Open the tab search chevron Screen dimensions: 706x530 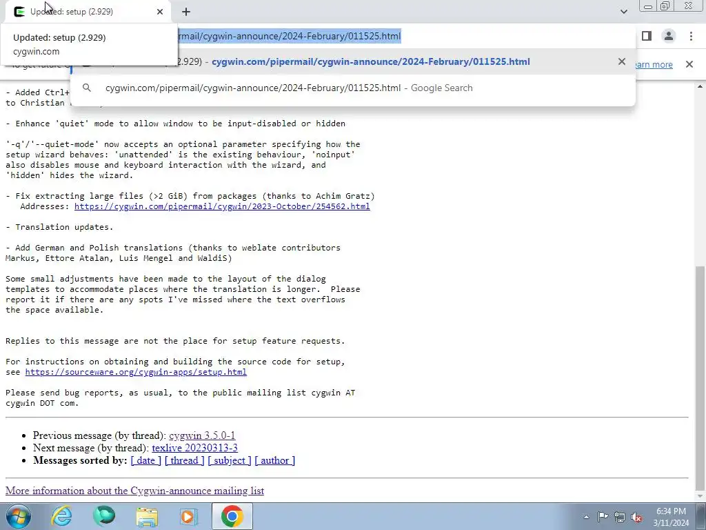point(623,12)
